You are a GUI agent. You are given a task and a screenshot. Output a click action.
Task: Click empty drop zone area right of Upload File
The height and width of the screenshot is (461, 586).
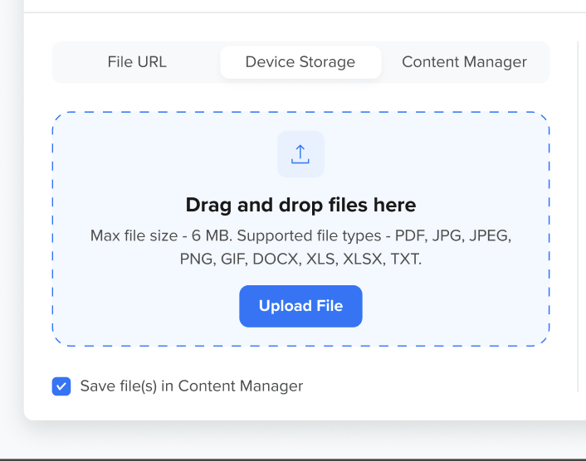coord(457,307)
